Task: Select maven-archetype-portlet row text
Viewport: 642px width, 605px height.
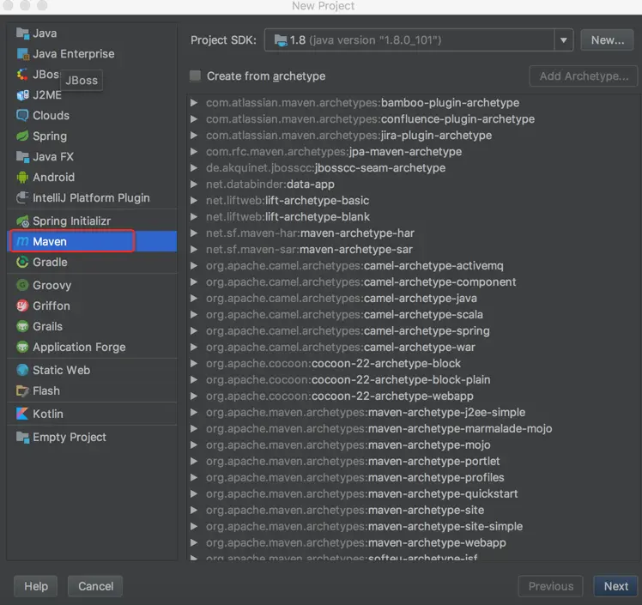Action: point(353,462)
